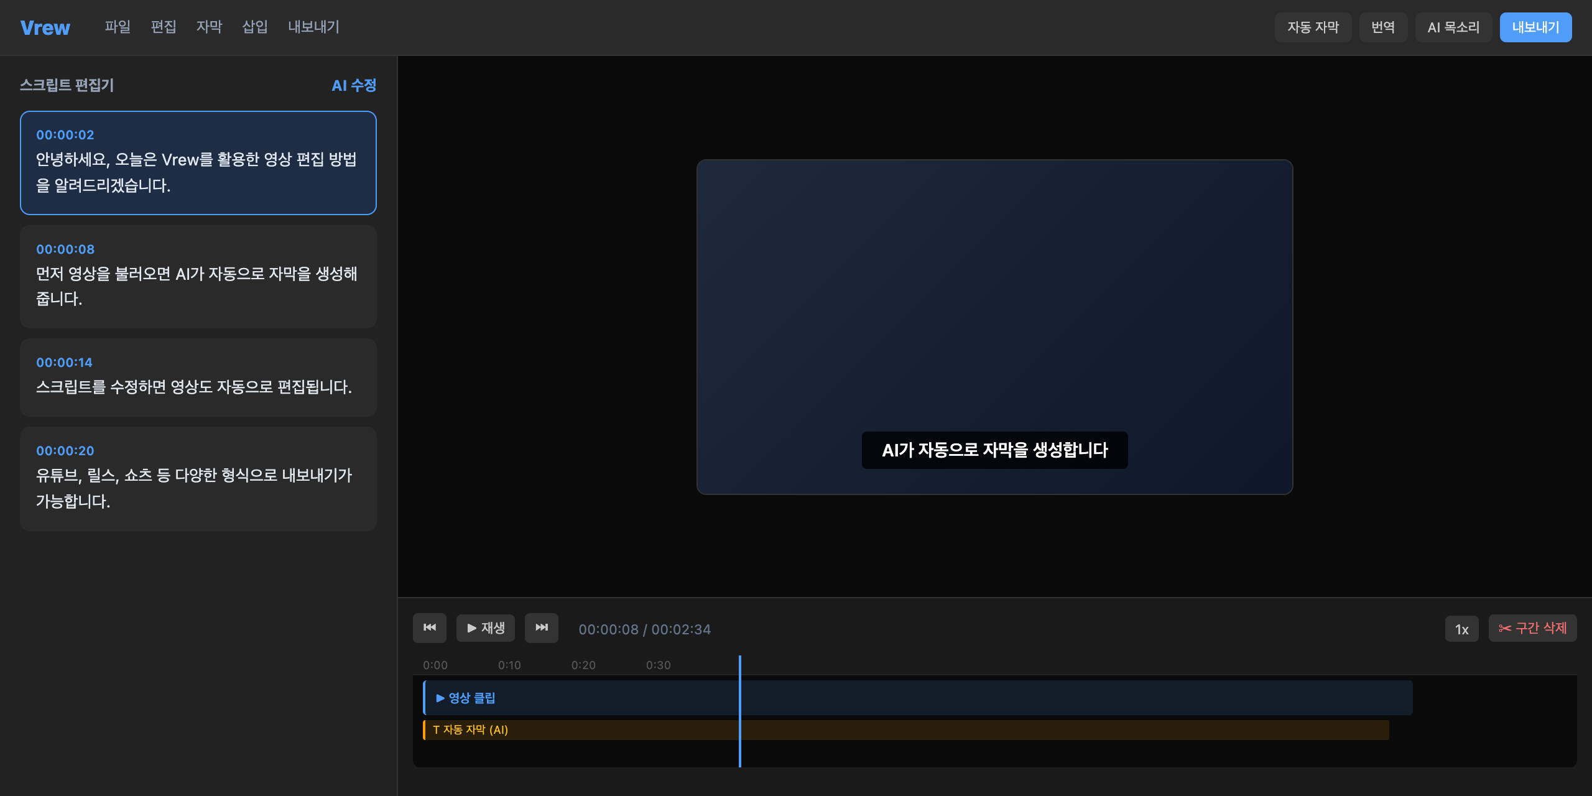1592x796 pixels.
Task: Click the 번역 button
Action: point(1383,27)
